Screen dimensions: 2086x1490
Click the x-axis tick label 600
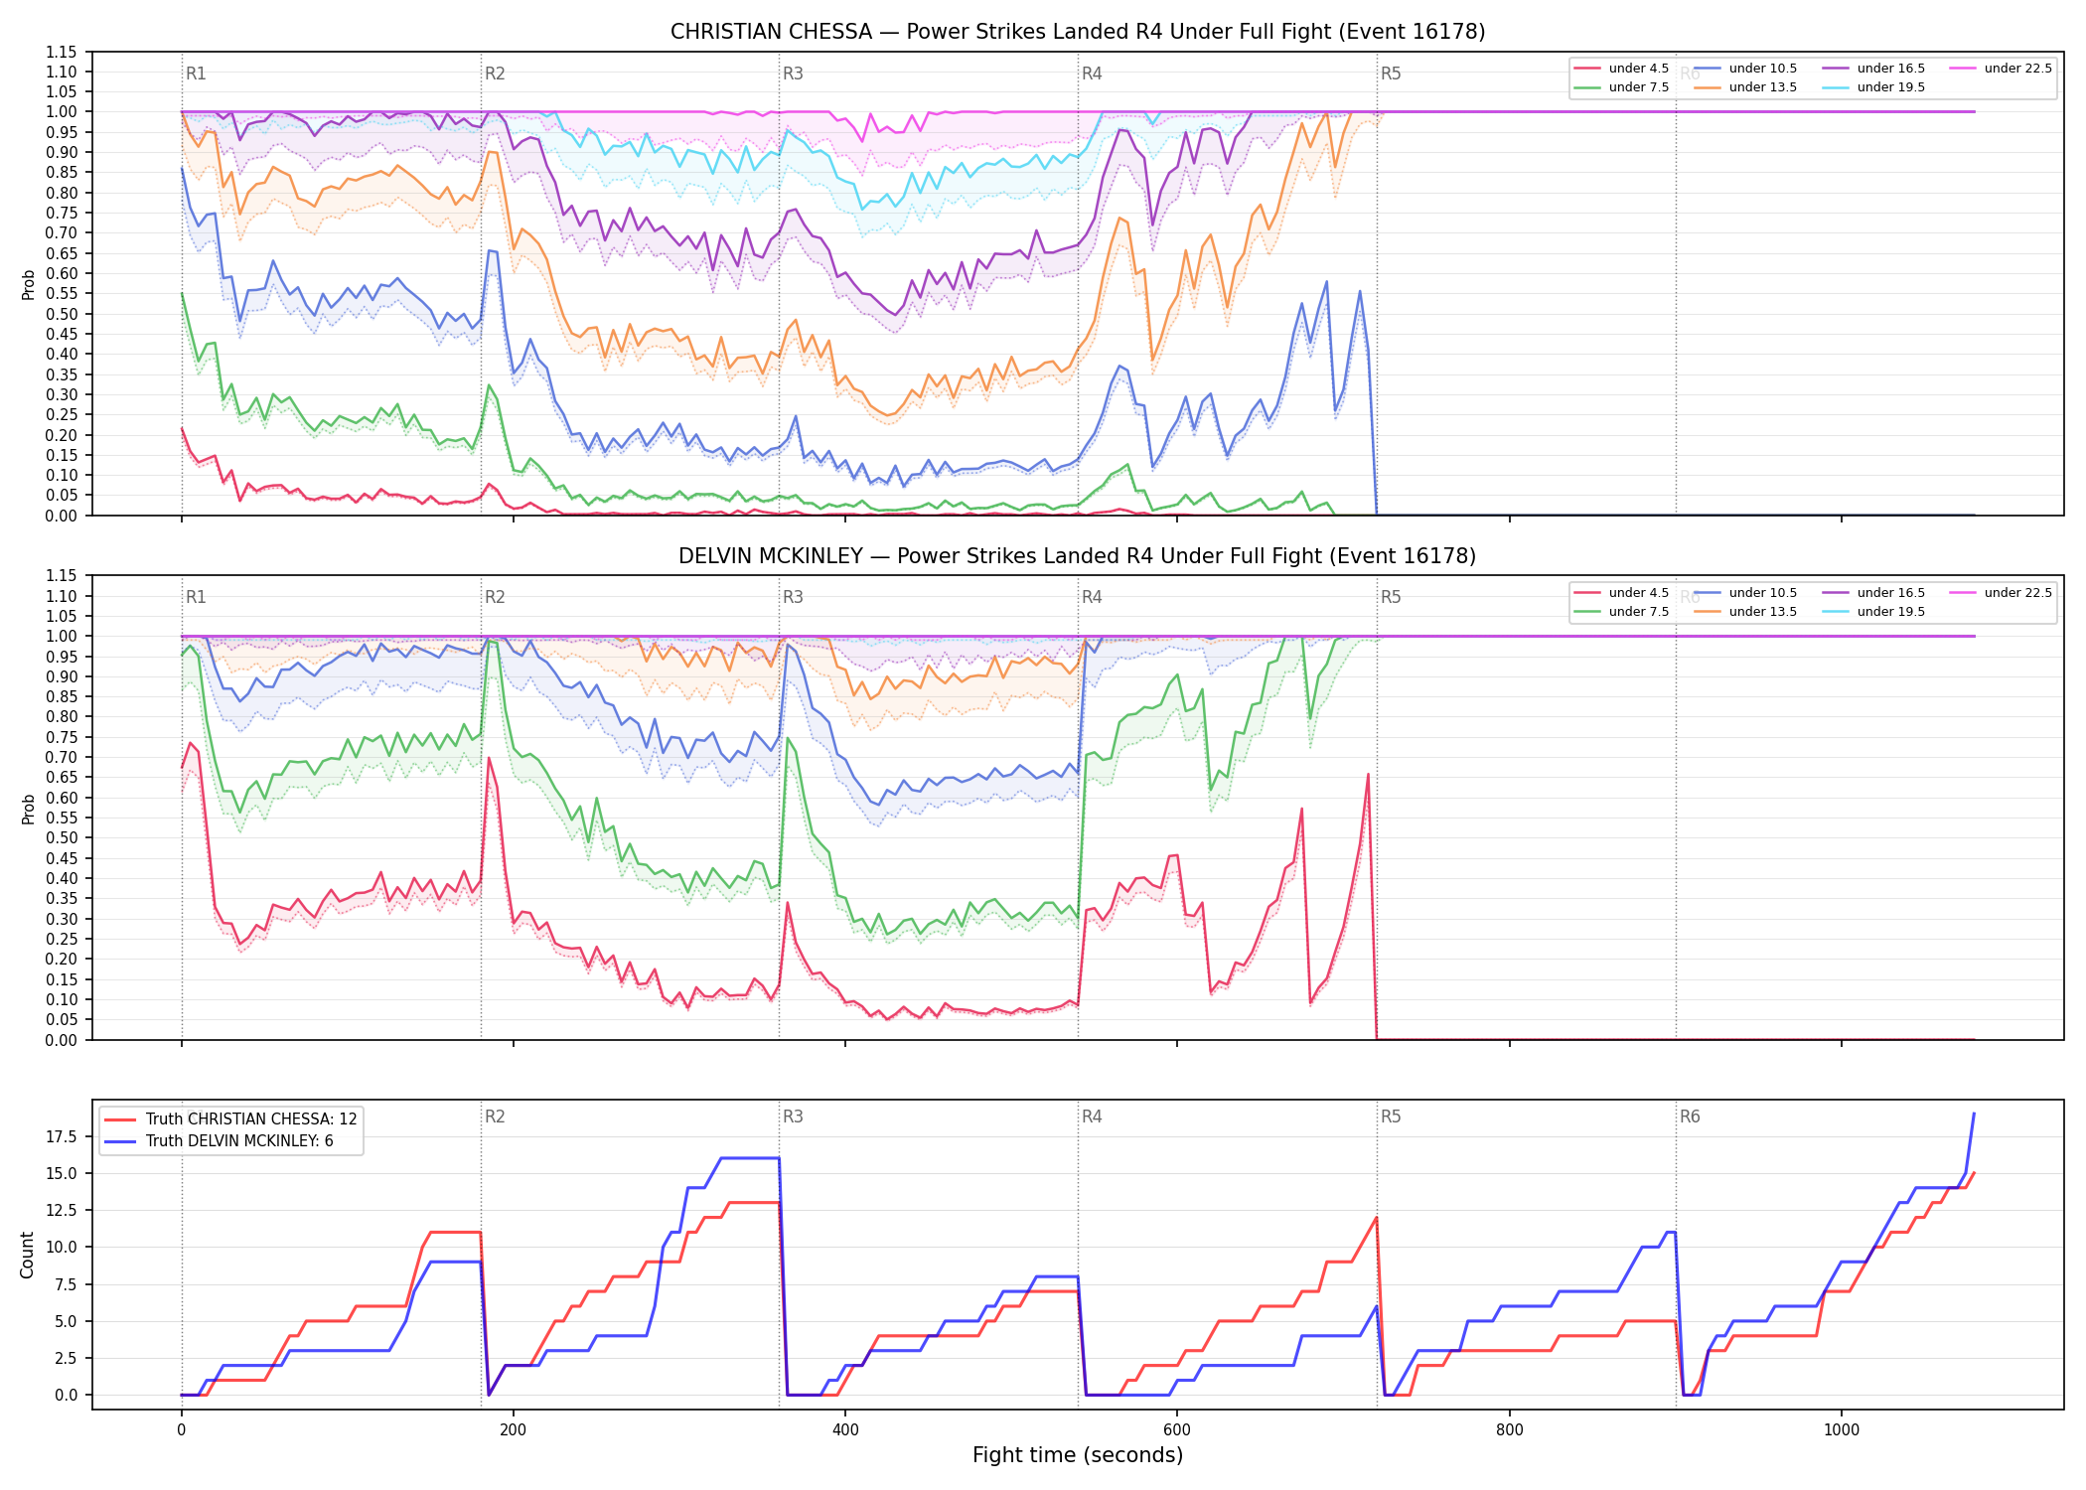[1177, 1430]
